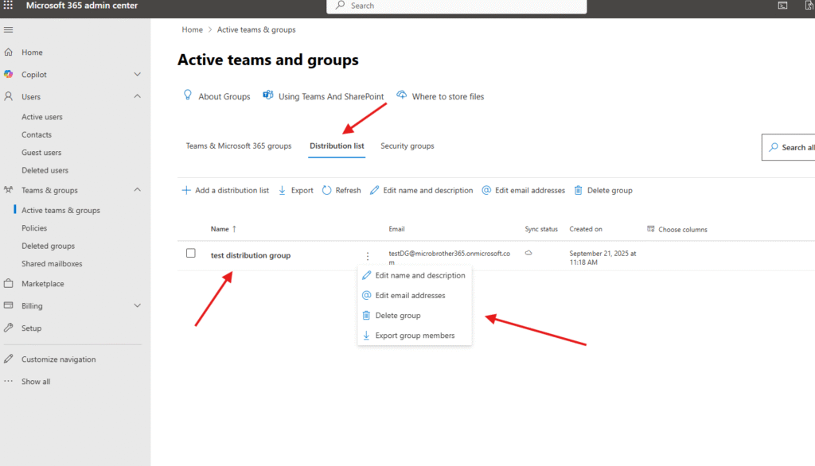Click the Marketplace bag icon
815x466 pixels.
pos(9,284)
